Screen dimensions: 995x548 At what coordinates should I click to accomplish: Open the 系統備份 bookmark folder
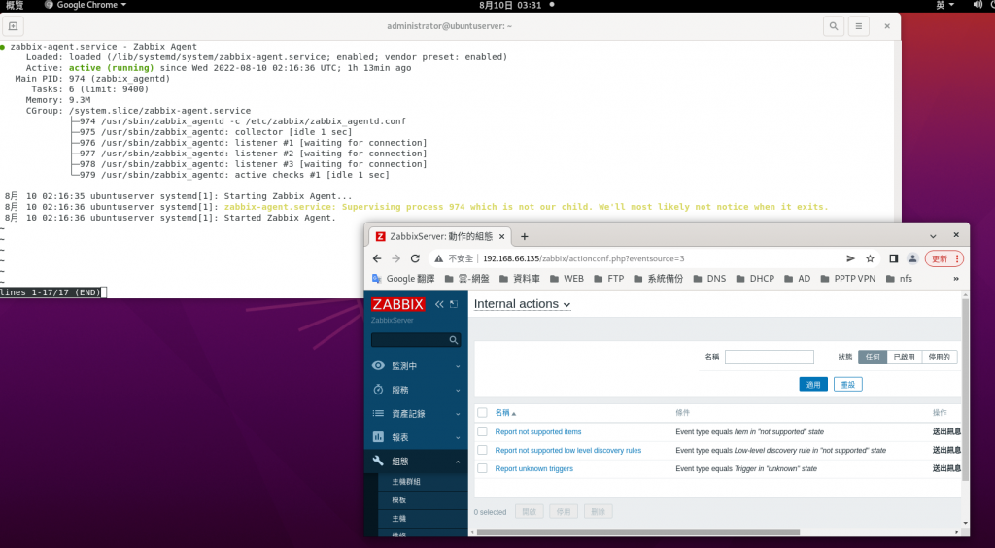point(659,279)
